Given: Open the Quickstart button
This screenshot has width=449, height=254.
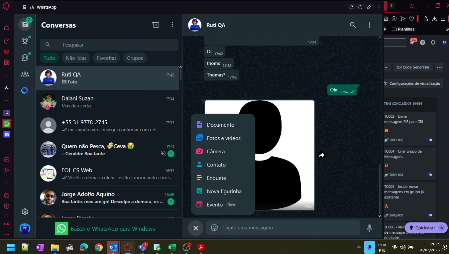Looking at the screenshot, I should point(422,228).
